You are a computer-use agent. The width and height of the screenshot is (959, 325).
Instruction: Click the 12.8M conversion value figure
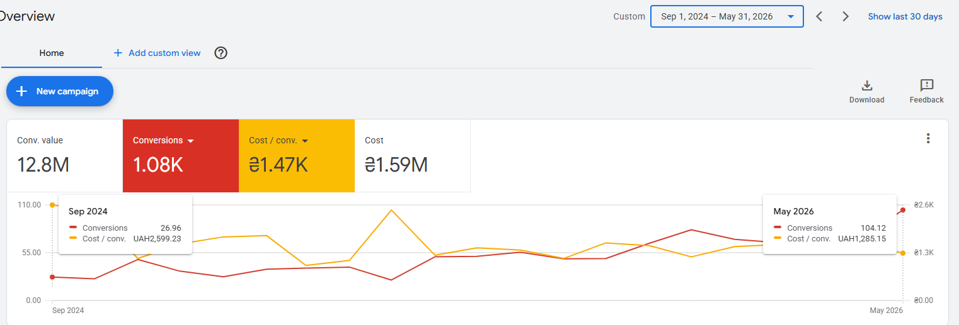pyautogui.click(x=43, y=165)
